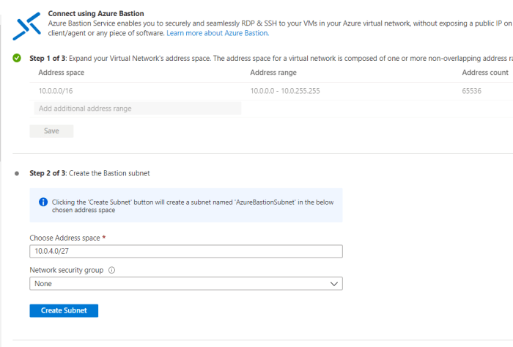Click the Address range column header
Viewport: 513px width, 347px height.
pos(273,73)
